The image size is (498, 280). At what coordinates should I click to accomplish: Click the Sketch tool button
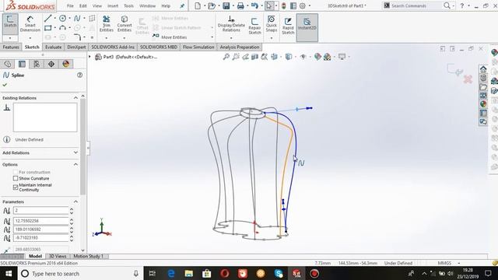click(10, 22)
